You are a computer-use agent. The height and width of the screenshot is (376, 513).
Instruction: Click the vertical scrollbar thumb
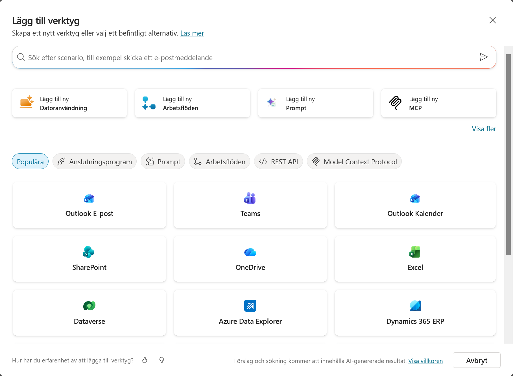508,154
